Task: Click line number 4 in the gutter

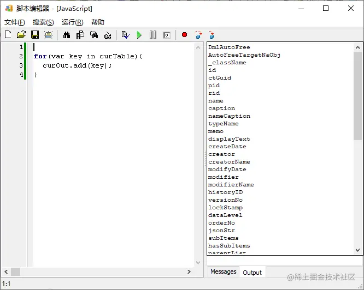Action: point(21,75)
